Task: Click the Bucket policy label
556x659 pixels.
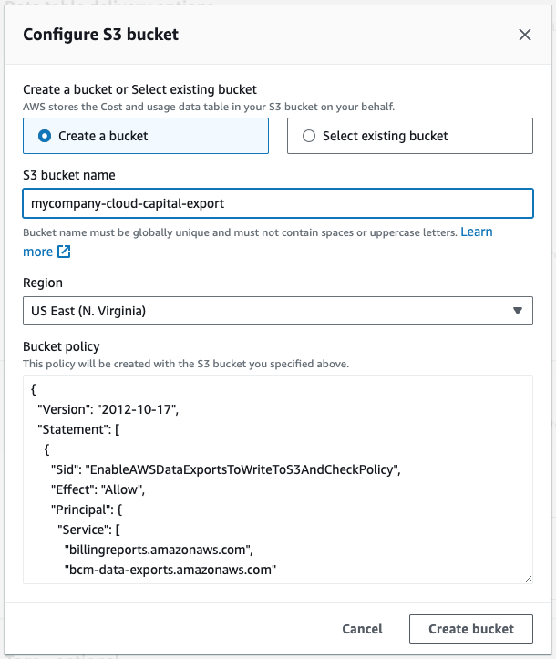Action: (x=61, y=346)
